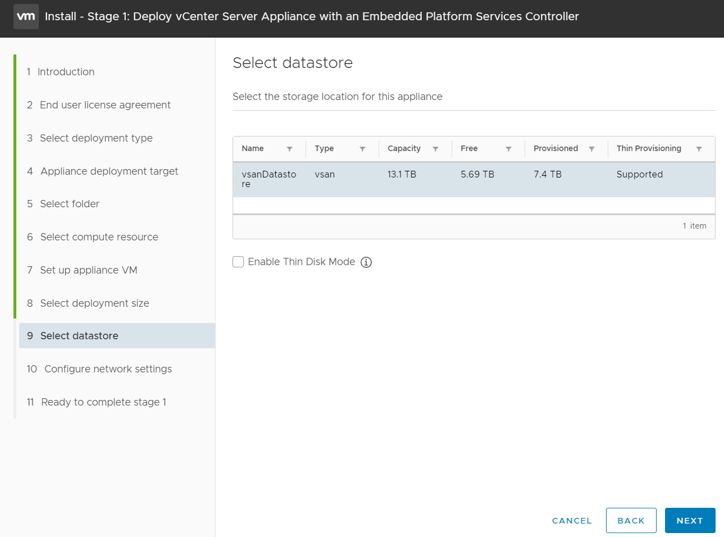Go to End user license agreement step
The image size is (724, 537).
pyautogui.click(x=99, y=105)
